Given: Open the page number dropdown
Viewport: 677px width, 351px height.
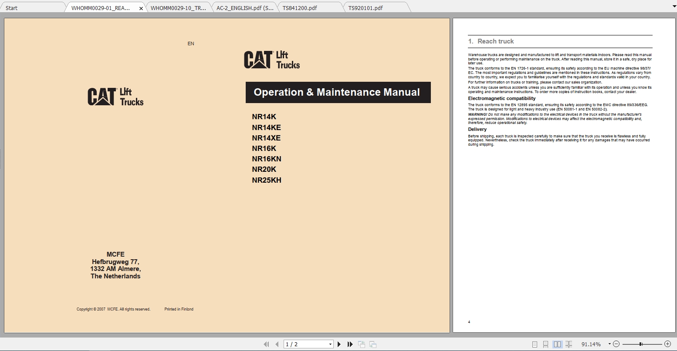Looking at the screenshot, I should pos(330,344).
